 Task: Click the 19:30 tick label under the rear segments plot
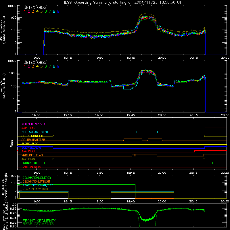pyautogui.click(x=99, y=115)
